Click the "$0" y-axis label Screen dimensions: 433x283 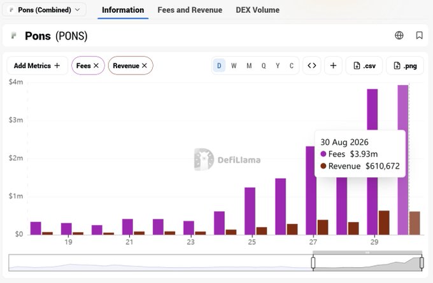tap(18, 234)
